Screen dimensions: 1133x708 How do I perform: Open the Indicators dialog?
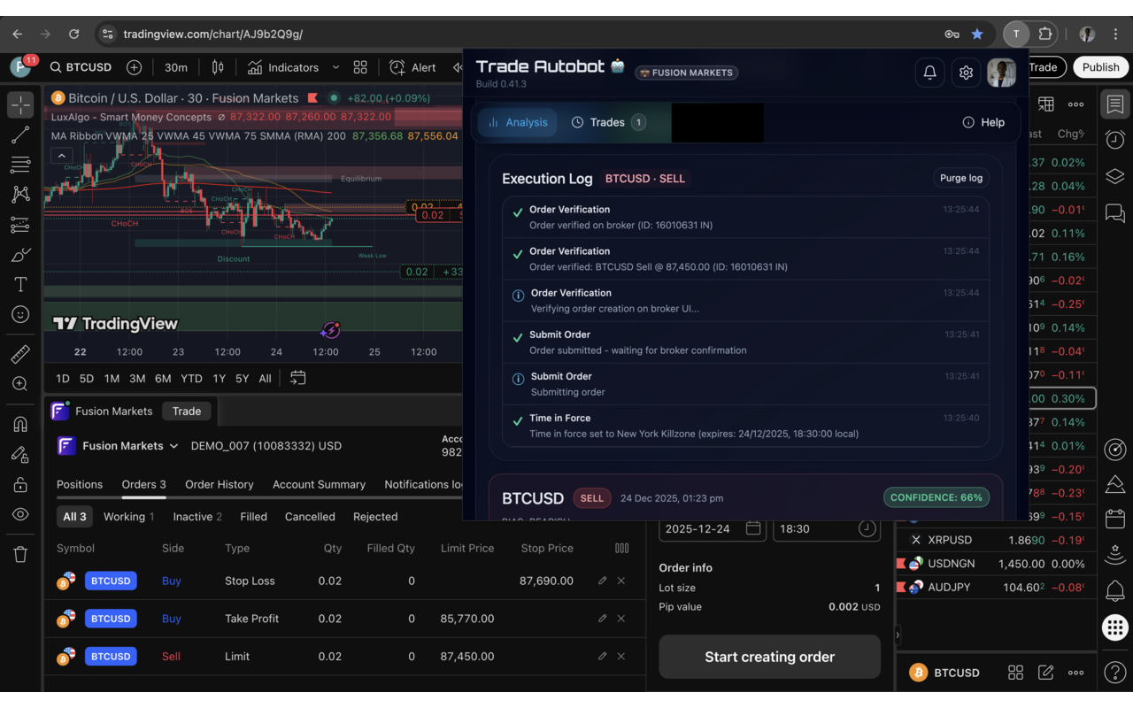click(283, 67)
